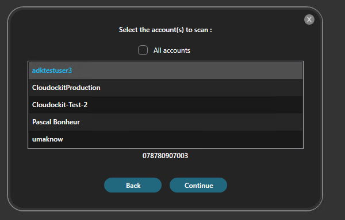Go back with the Back button
The width and height of the screenshot is (345, 220).
[133, 185]
